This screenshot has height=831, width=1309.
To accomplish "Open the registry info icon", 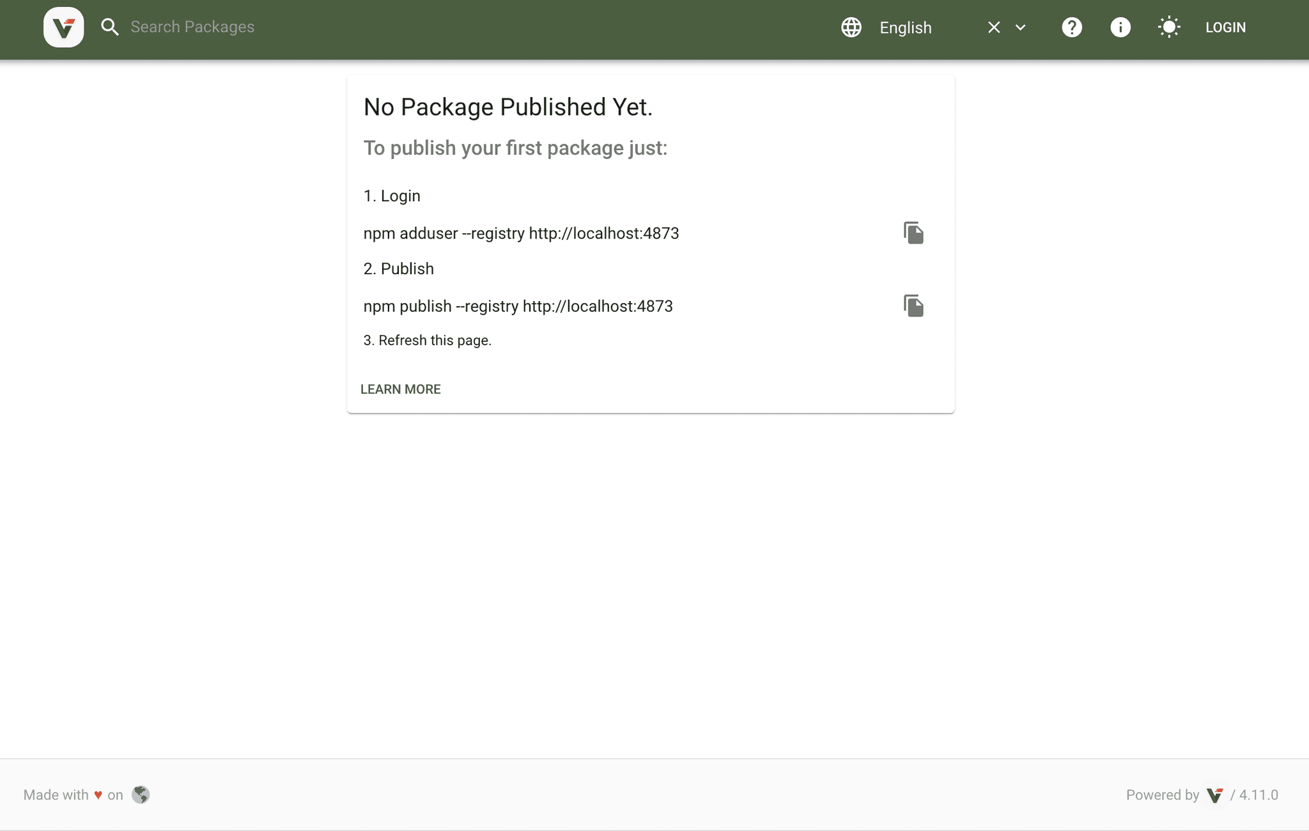I will (1120, 27).
